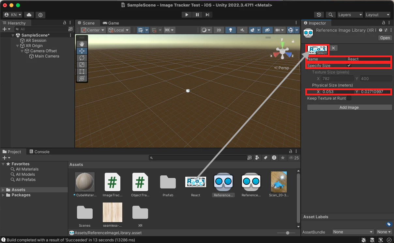Toggle 2D view mode
Viewport: 394px width, 243px height.
219,30
